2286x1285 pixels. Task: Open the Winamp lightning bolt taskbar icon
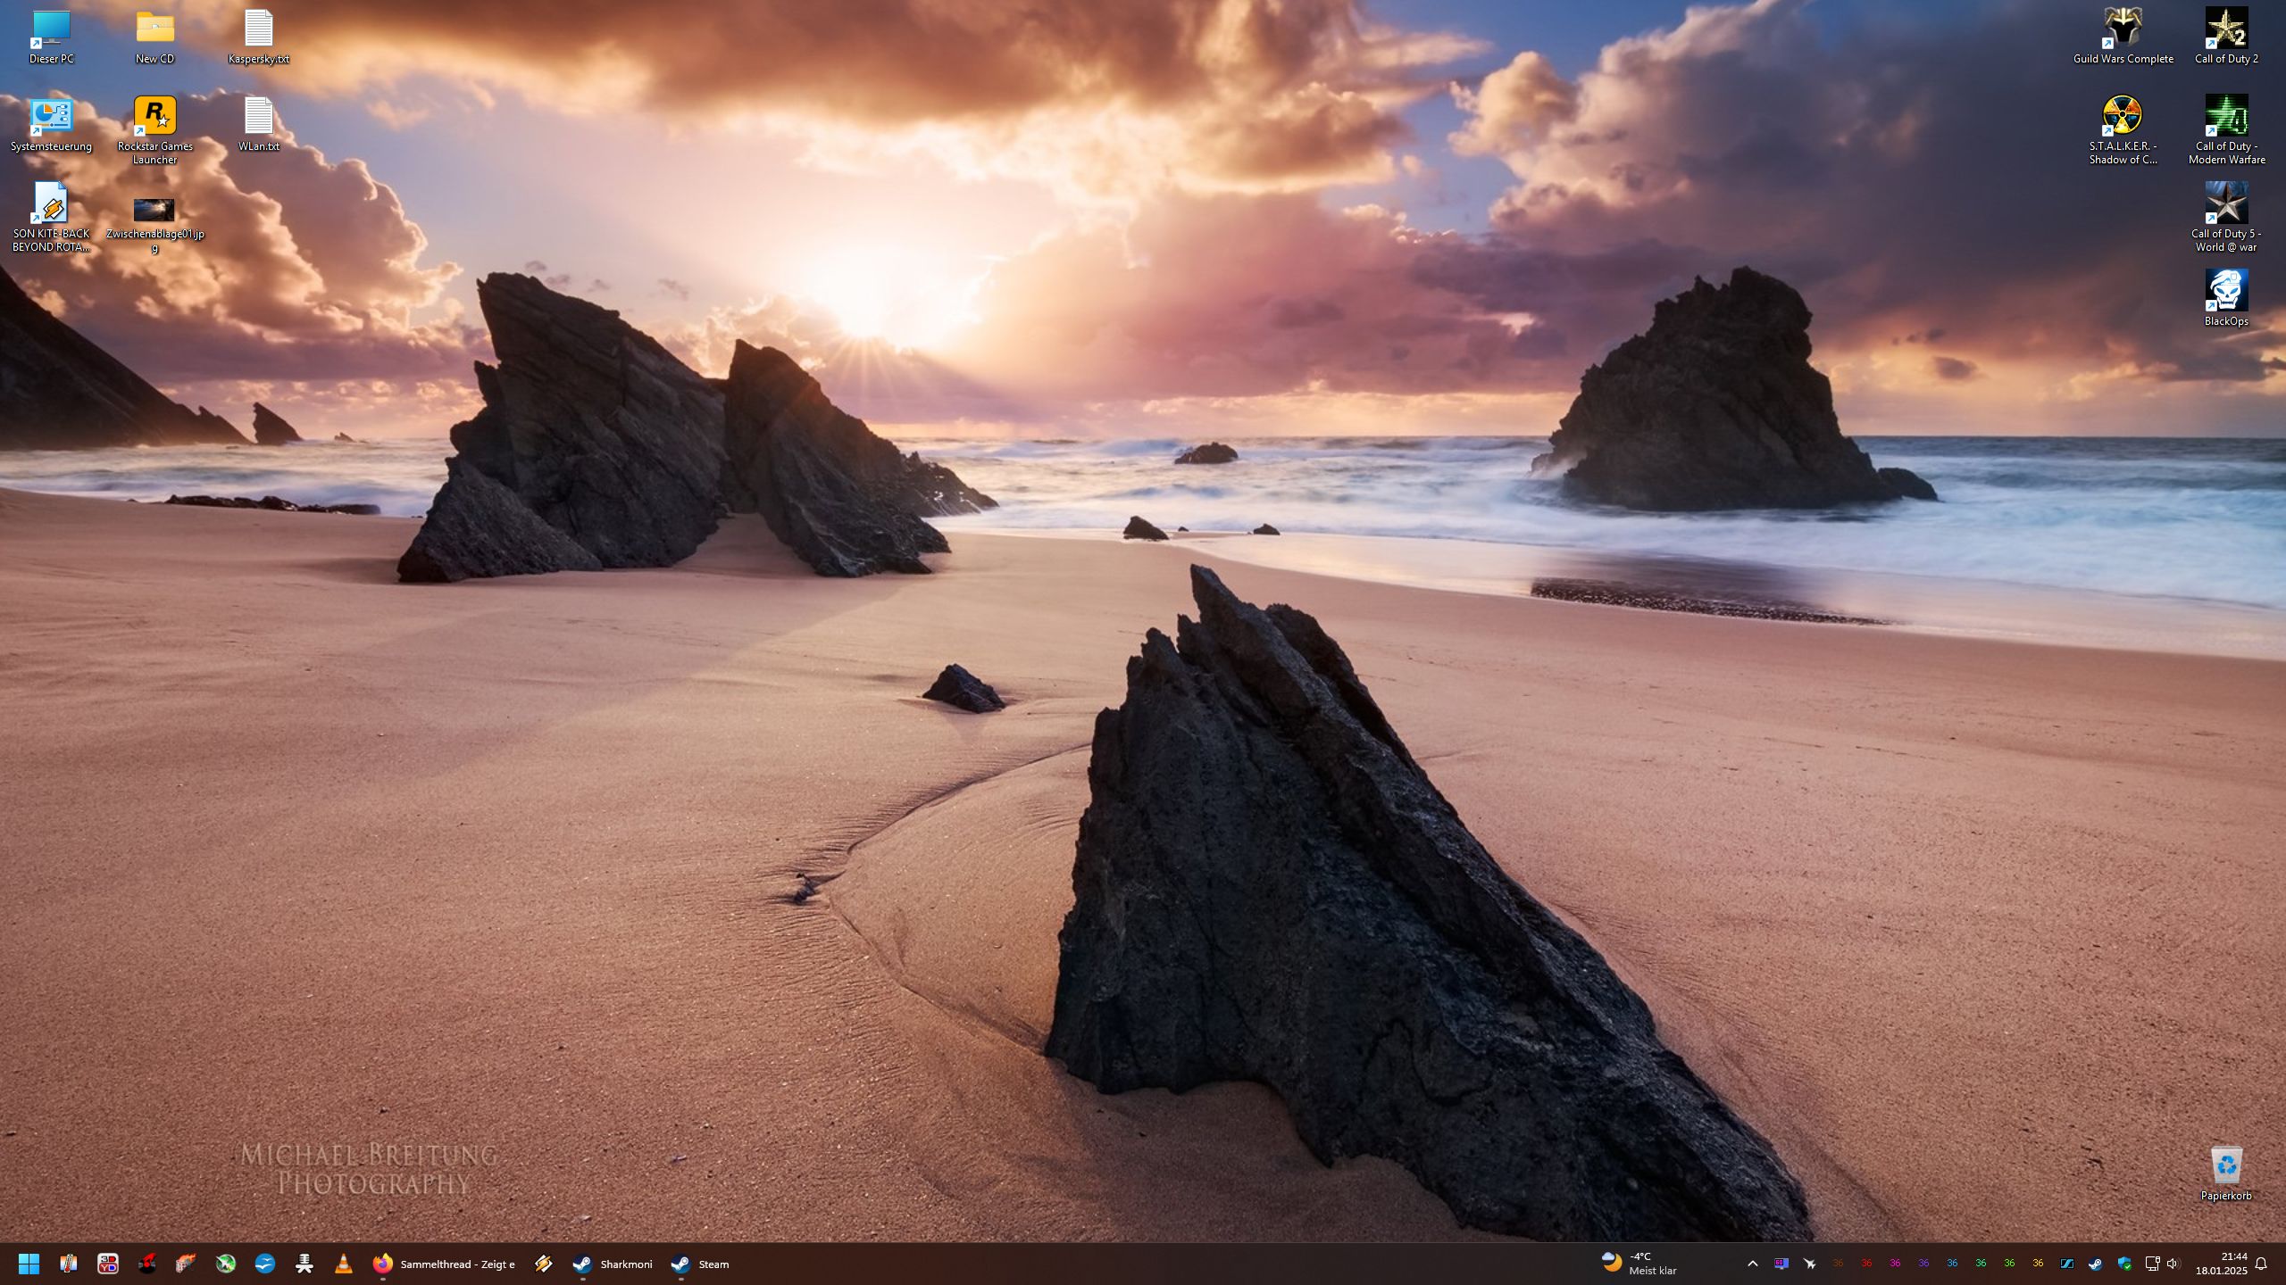coord(543,1264)
